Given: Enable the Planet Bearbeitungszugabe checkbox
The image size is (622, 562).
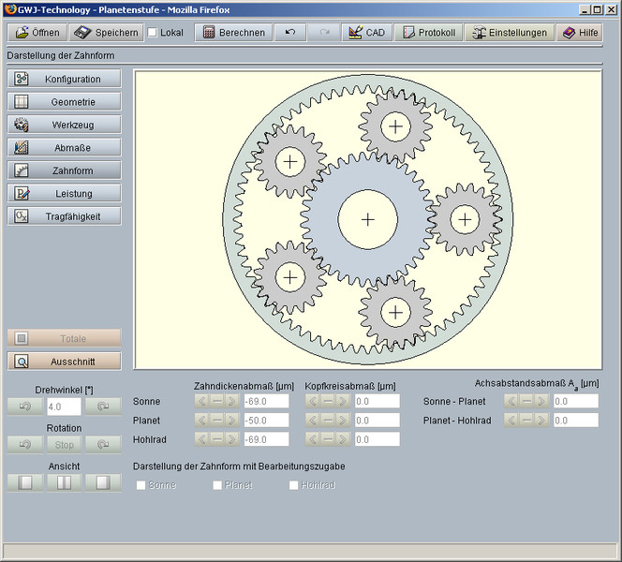Looking at the screenshot, I should click(217, 485).
